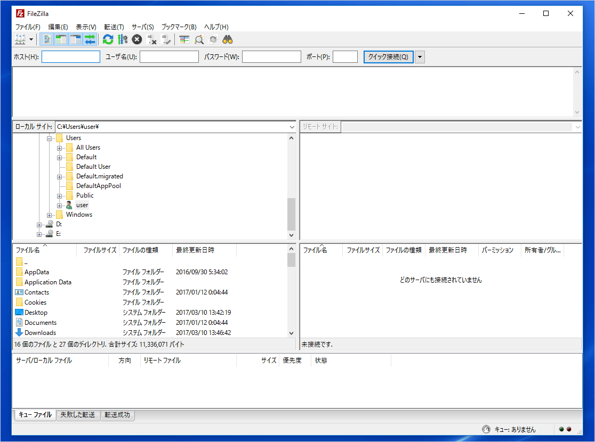The image size is (595, 442).
Task: Expand the Public folder node
Action: point(59,196)
